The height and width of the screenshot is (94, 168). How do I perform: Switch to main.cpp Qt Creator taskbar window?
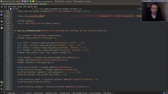coord(45,1)
